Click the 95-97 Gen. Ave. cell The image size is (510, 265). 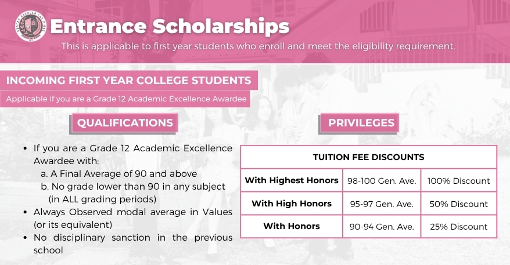pos(382,204)
